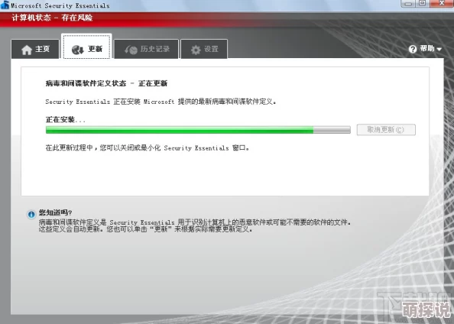This screenshot has width=454, height=324.
Task: Open the 设置 settings tab
Action: click(204, 49)
